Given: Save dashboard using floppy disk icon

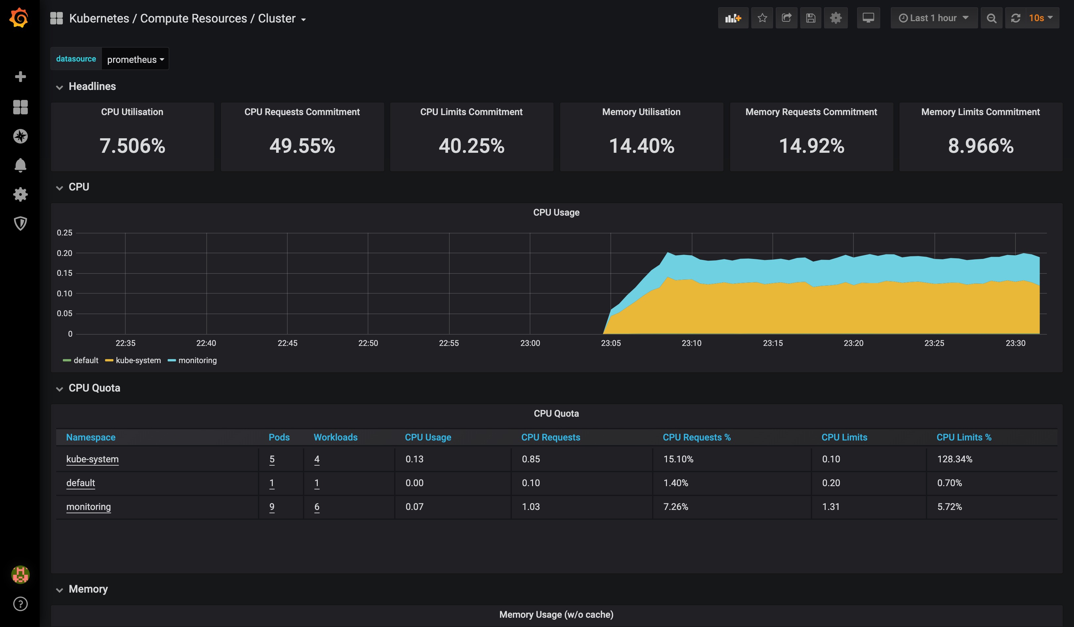Looking at the screenshot, I should (x=810, y=18).
